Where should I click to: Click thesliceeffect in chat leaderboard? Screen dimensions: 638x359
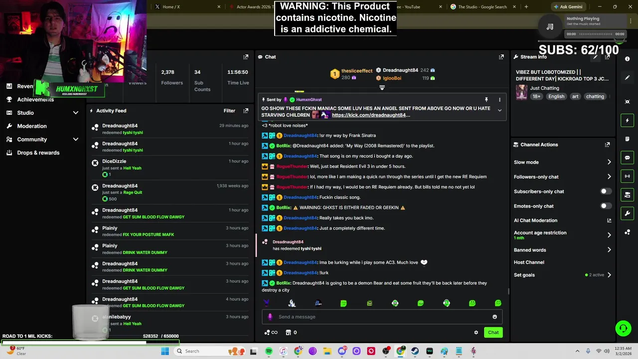(357, 71)
